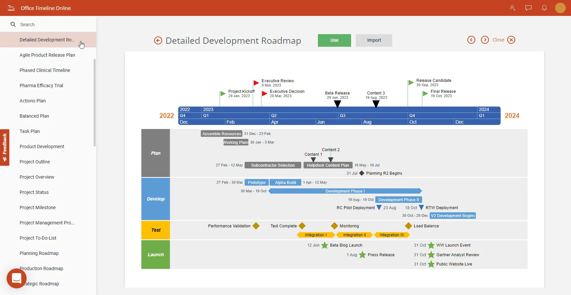571x295 pixels.
Task: Open the chat messages icon
Action: tap(528, 8)
